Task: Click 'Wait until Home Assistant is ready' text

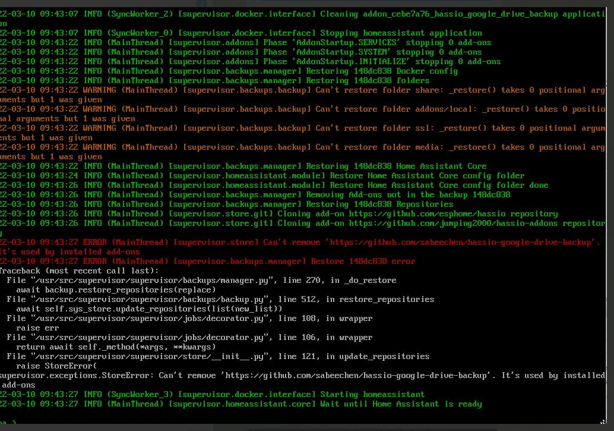Action: [x=401, y=404]
